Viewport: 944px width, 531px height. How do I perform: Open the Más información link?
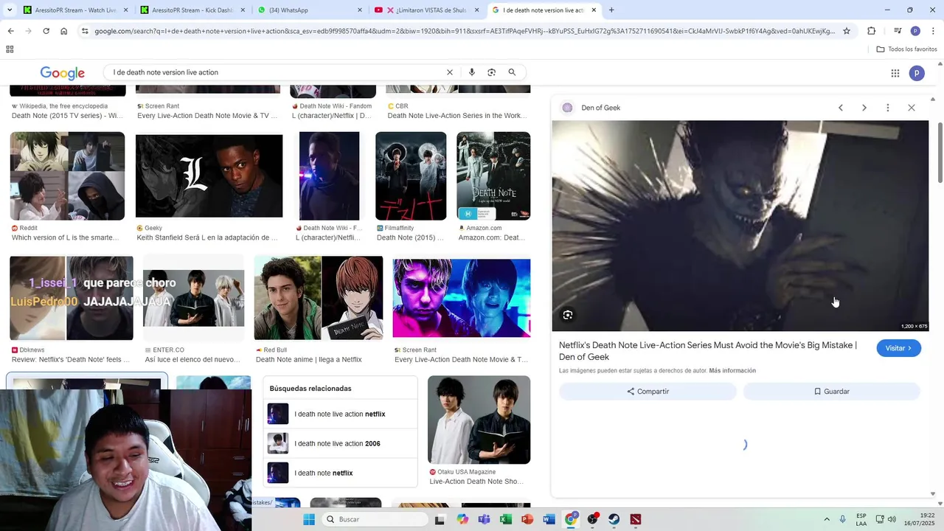click(x=732, y=371)
